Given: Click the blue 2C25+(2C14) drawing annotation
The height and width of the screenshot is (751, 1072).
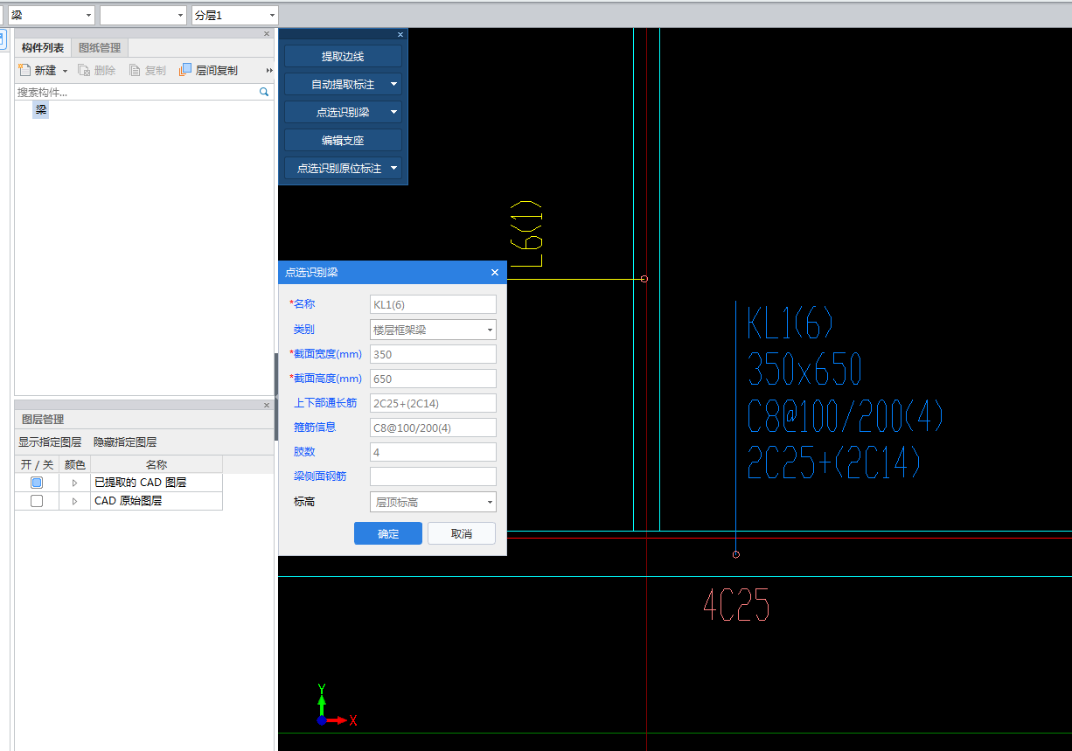Looking at the screenshot, I should coord(834,462).
